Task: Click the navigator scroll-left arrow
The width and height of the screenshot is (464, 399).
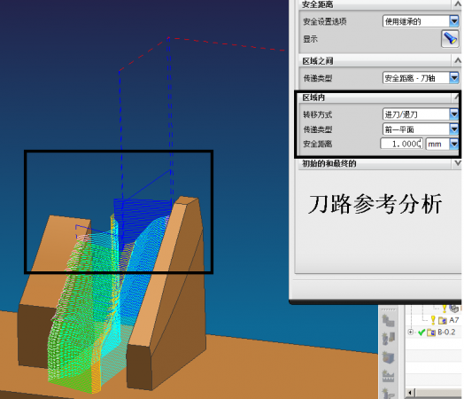Action: [x=410, y=393]
